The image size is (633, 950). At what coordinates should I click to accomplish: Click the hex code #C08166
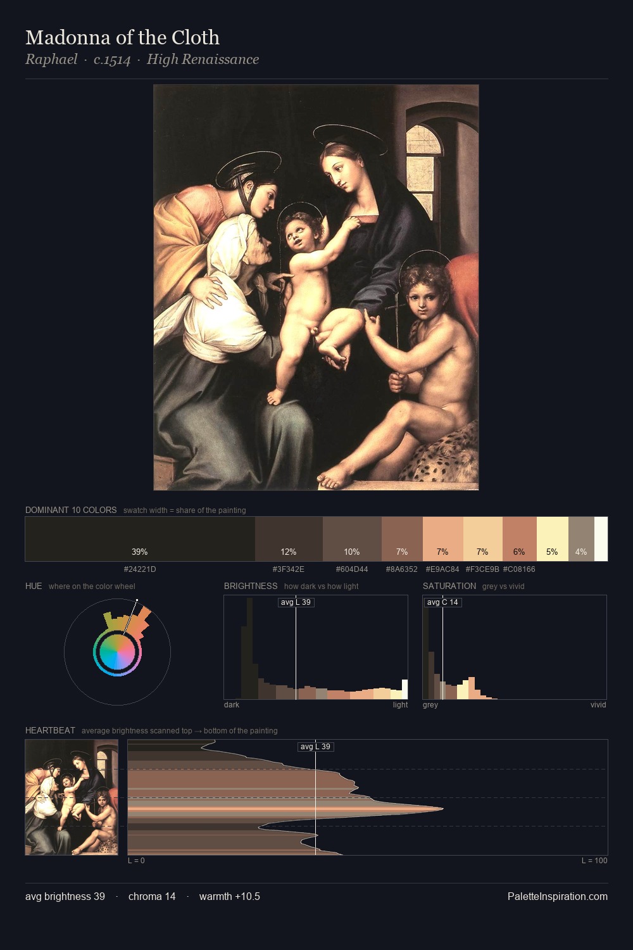tap(519, 569)
